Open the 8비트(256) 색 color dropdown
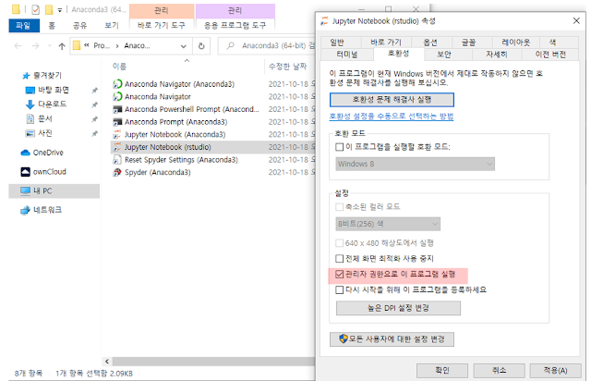591x381 pixels. [388, 224]
